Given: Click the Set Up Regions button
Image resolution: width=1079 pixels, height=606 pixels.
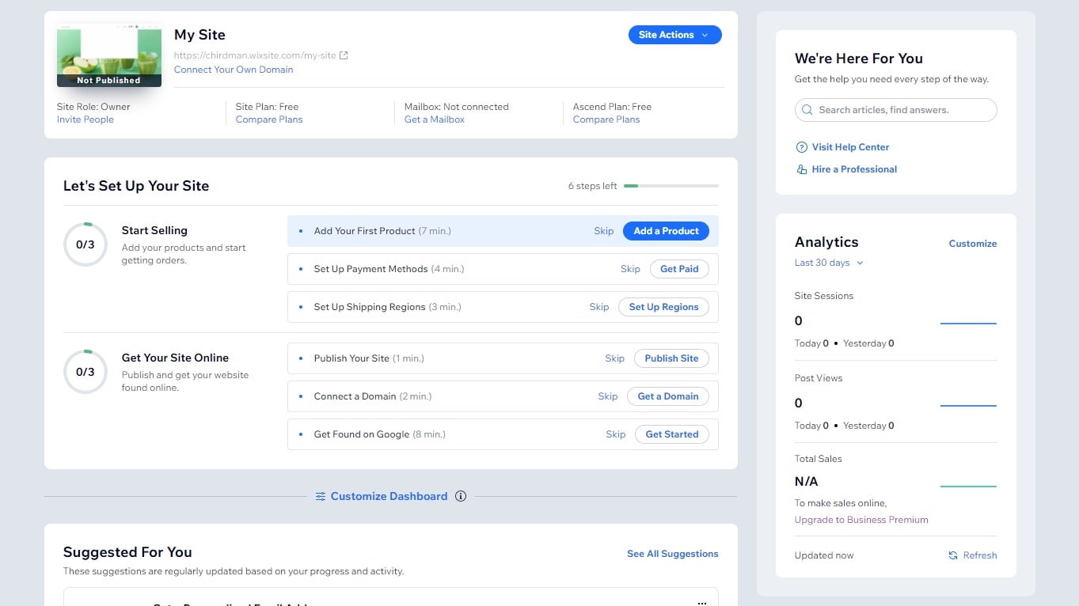Looking at the screenshot, I should [663, 307].
